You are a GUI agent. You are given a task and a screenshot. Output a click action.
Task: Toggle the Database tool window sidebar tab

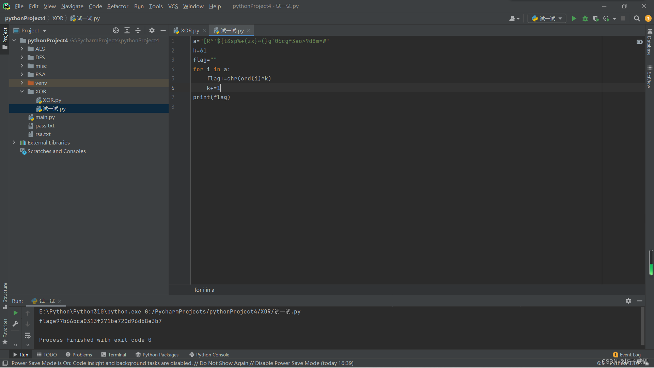(x=649, y=43)
